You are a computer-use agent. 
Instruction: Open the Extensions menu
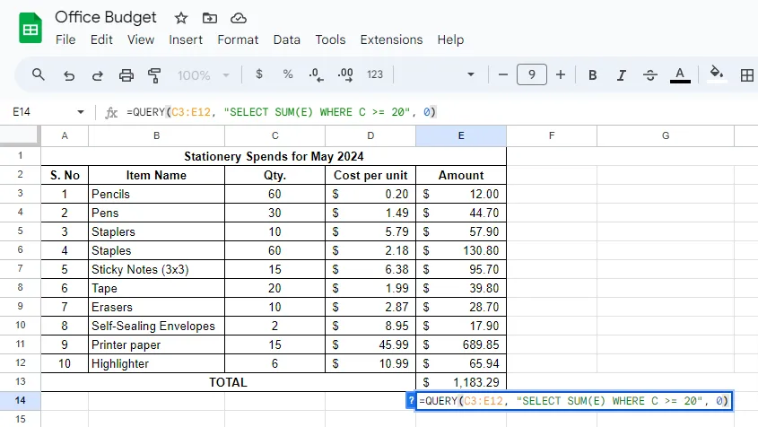point(391,39)
